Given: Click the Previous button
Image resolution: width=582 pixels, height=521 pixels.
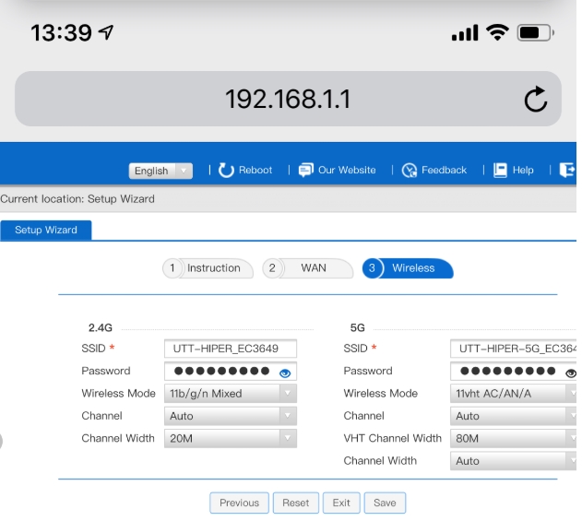Looking at the screenshot, I should tap(239, 503).
